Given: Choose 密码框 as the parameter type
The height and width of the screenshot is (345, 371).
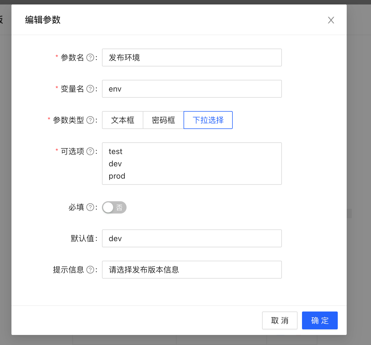Looking at the screenshot, I should (163, 120).
